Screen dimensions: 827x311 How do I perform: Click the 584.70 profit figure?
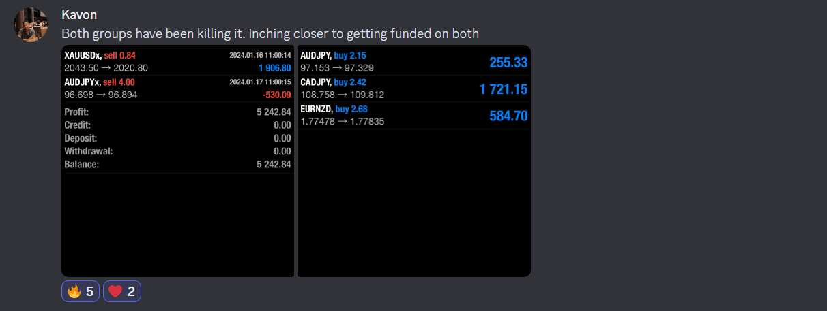(508, 116)
